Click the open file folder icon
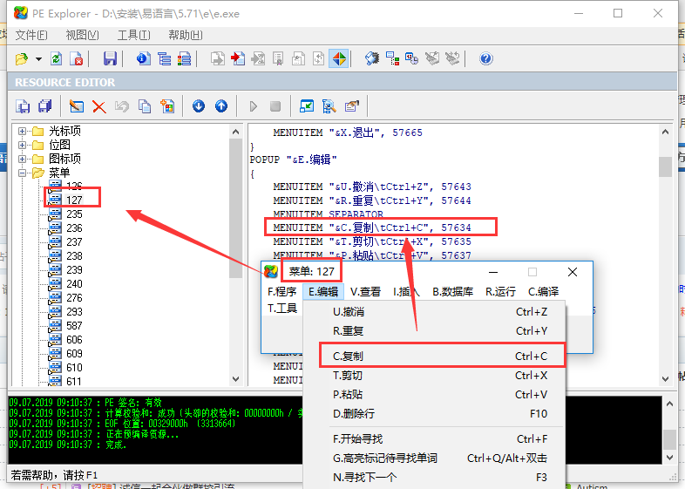This screenshot has width=685, height=489. pos(22,58)
